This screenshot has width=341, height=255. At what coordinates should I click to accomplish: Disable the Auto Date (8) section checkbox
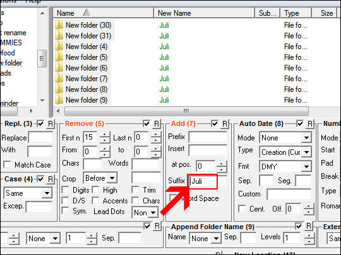click(x=300, y=123)
